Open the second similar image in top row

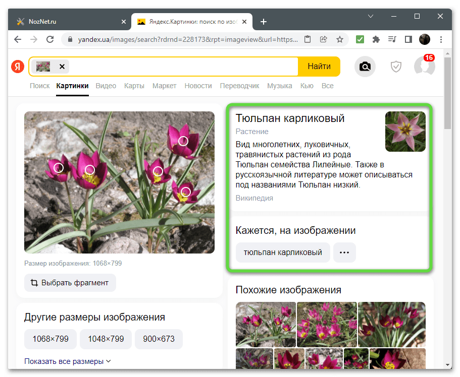327,324
